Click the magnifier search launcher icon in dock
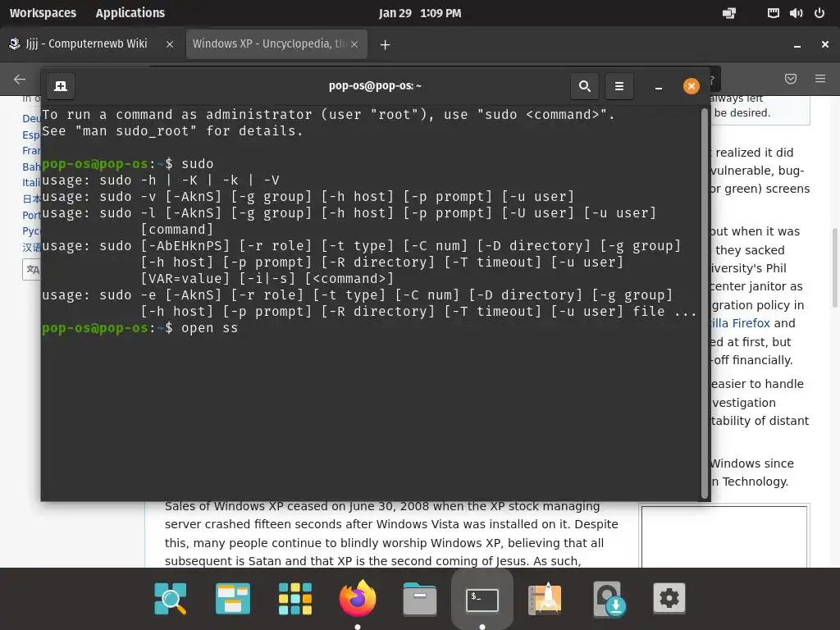The image size is (840, 630). [171, 598]
